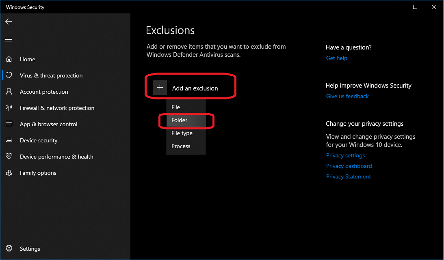This screenshot has height=260, width=444.
Task: Click the Exclusions page heading
Action: [x=170, y=30]
